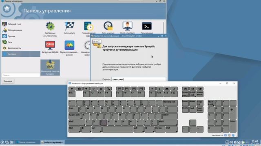Open Справка help in control panel
The image size is (261, 146).
coord(8,81)
